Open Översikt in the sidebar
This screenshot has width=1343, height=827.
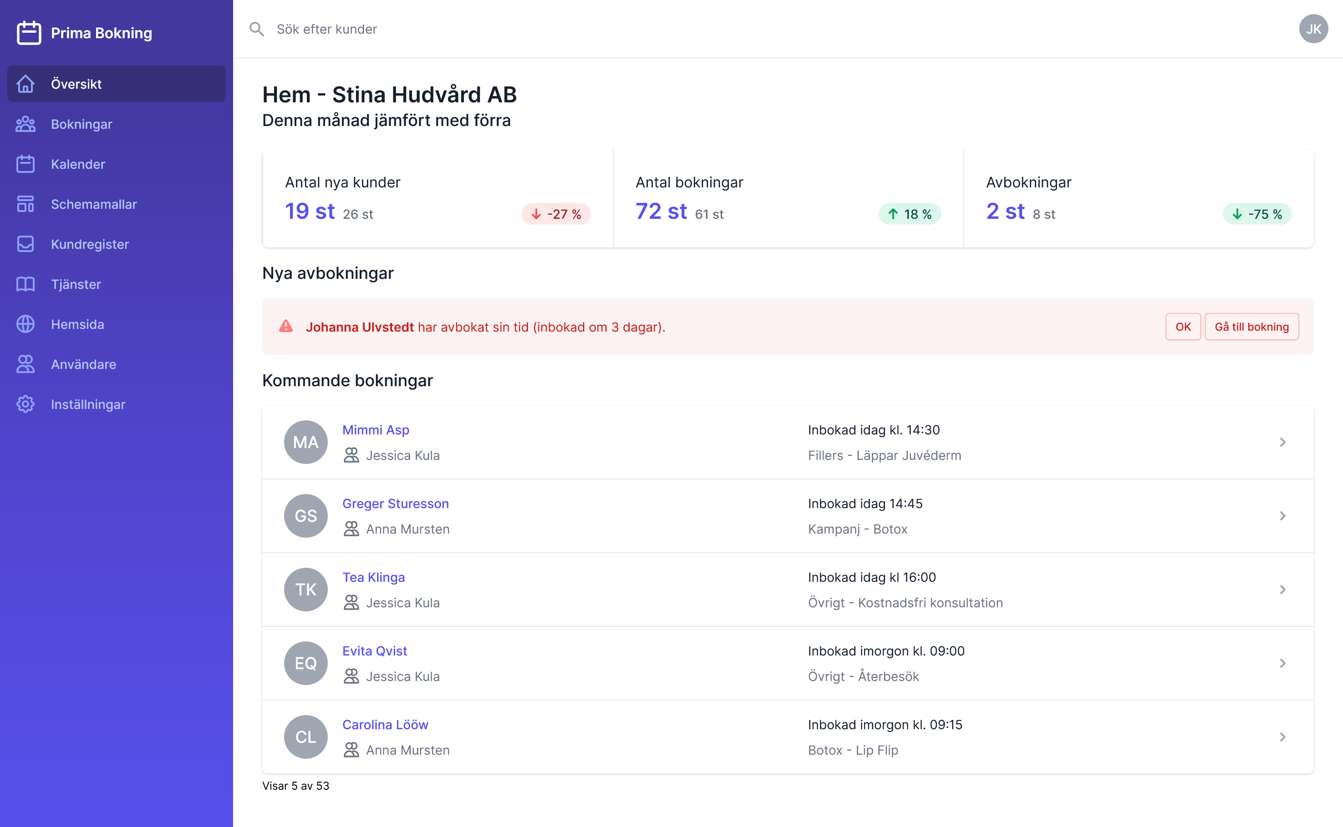(117, 84)
